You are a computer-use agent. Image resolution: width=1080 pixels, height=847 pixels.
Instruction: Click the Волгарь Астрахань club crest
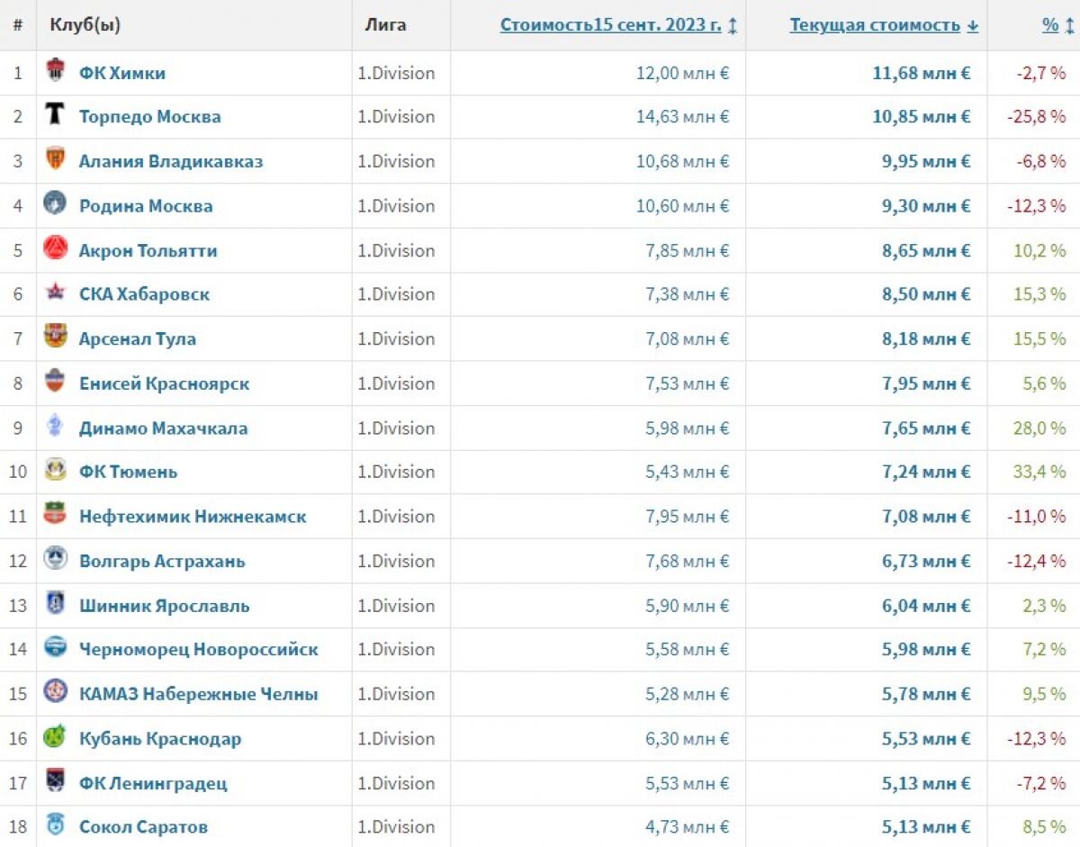(x=55, y=559)
